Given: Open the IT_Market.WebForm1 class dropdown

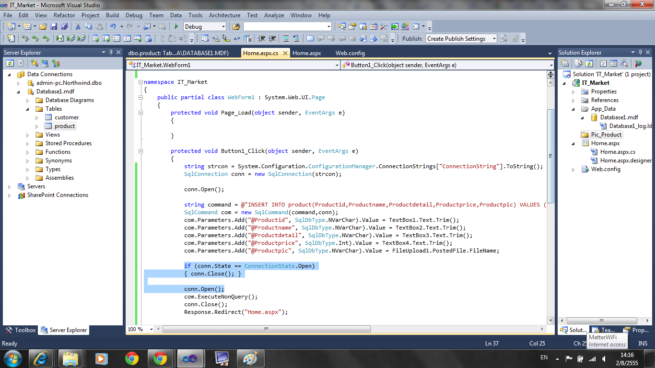Looking at the screenshot, I should coord(337,65).
